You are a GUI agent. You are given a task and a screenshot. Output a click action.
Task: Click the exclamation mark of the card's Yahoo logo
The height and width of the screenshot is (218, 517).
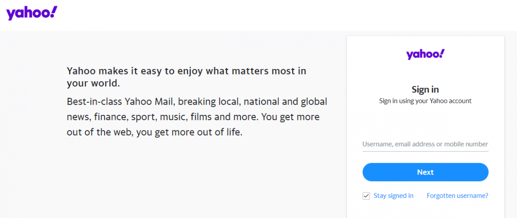[x=442, y=53]
